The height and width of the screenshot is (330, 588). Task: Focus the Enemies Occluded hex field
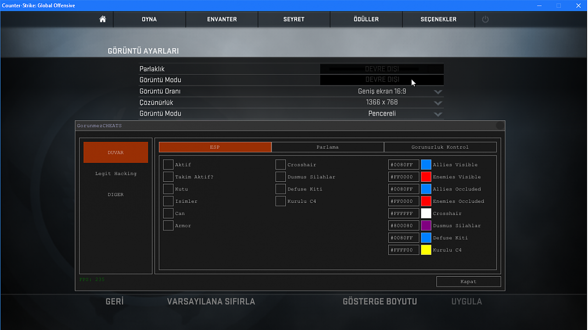[404, 201]
